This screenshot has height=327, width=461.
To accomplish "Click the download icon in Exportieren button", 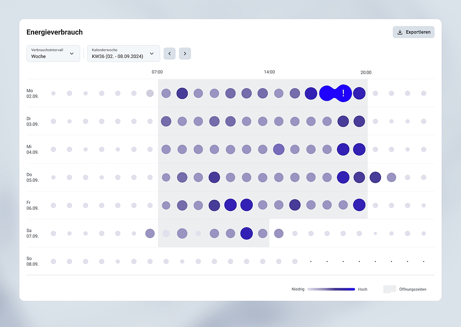I will click(400, 32).
